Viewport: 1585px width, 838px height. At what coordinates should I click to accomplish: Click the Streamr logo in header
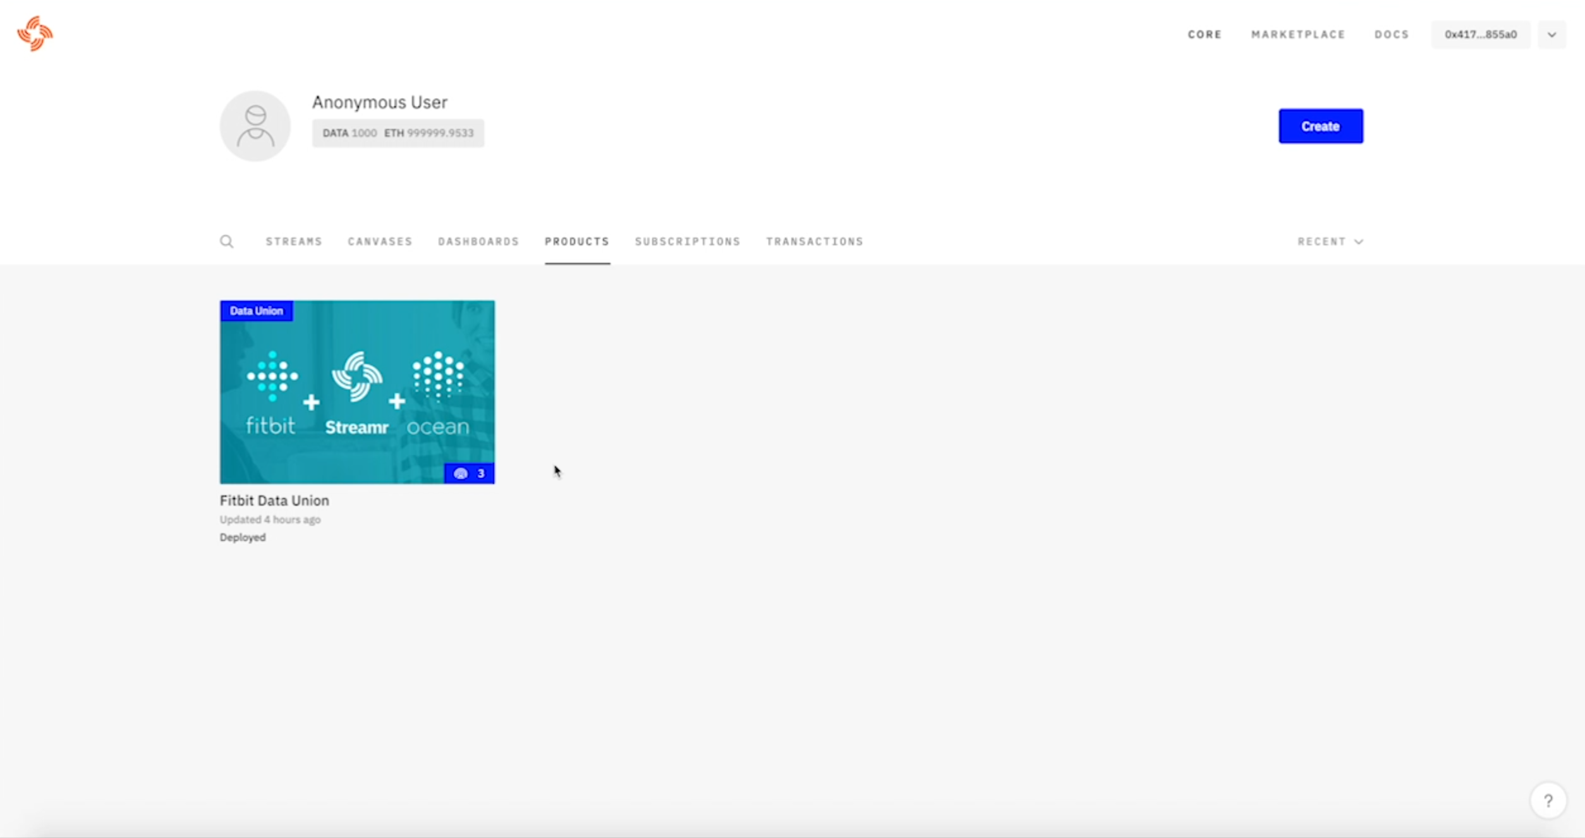pos(35,33)
